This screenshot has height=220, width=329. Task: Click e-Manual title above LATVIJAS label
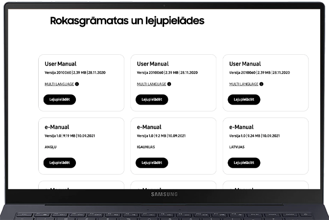241,127
